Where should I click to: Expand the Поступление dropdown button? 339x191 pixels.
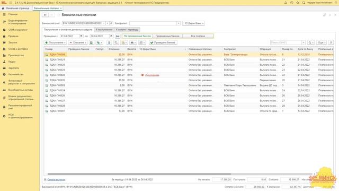[x=55, y=42]
